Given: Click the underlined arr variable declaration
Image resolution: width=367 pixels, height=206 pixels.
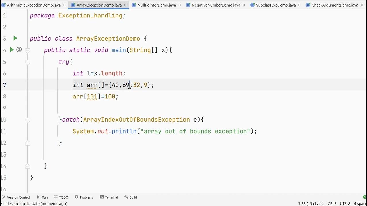Looking at the screenshot, I should click(x=92, y=85).
